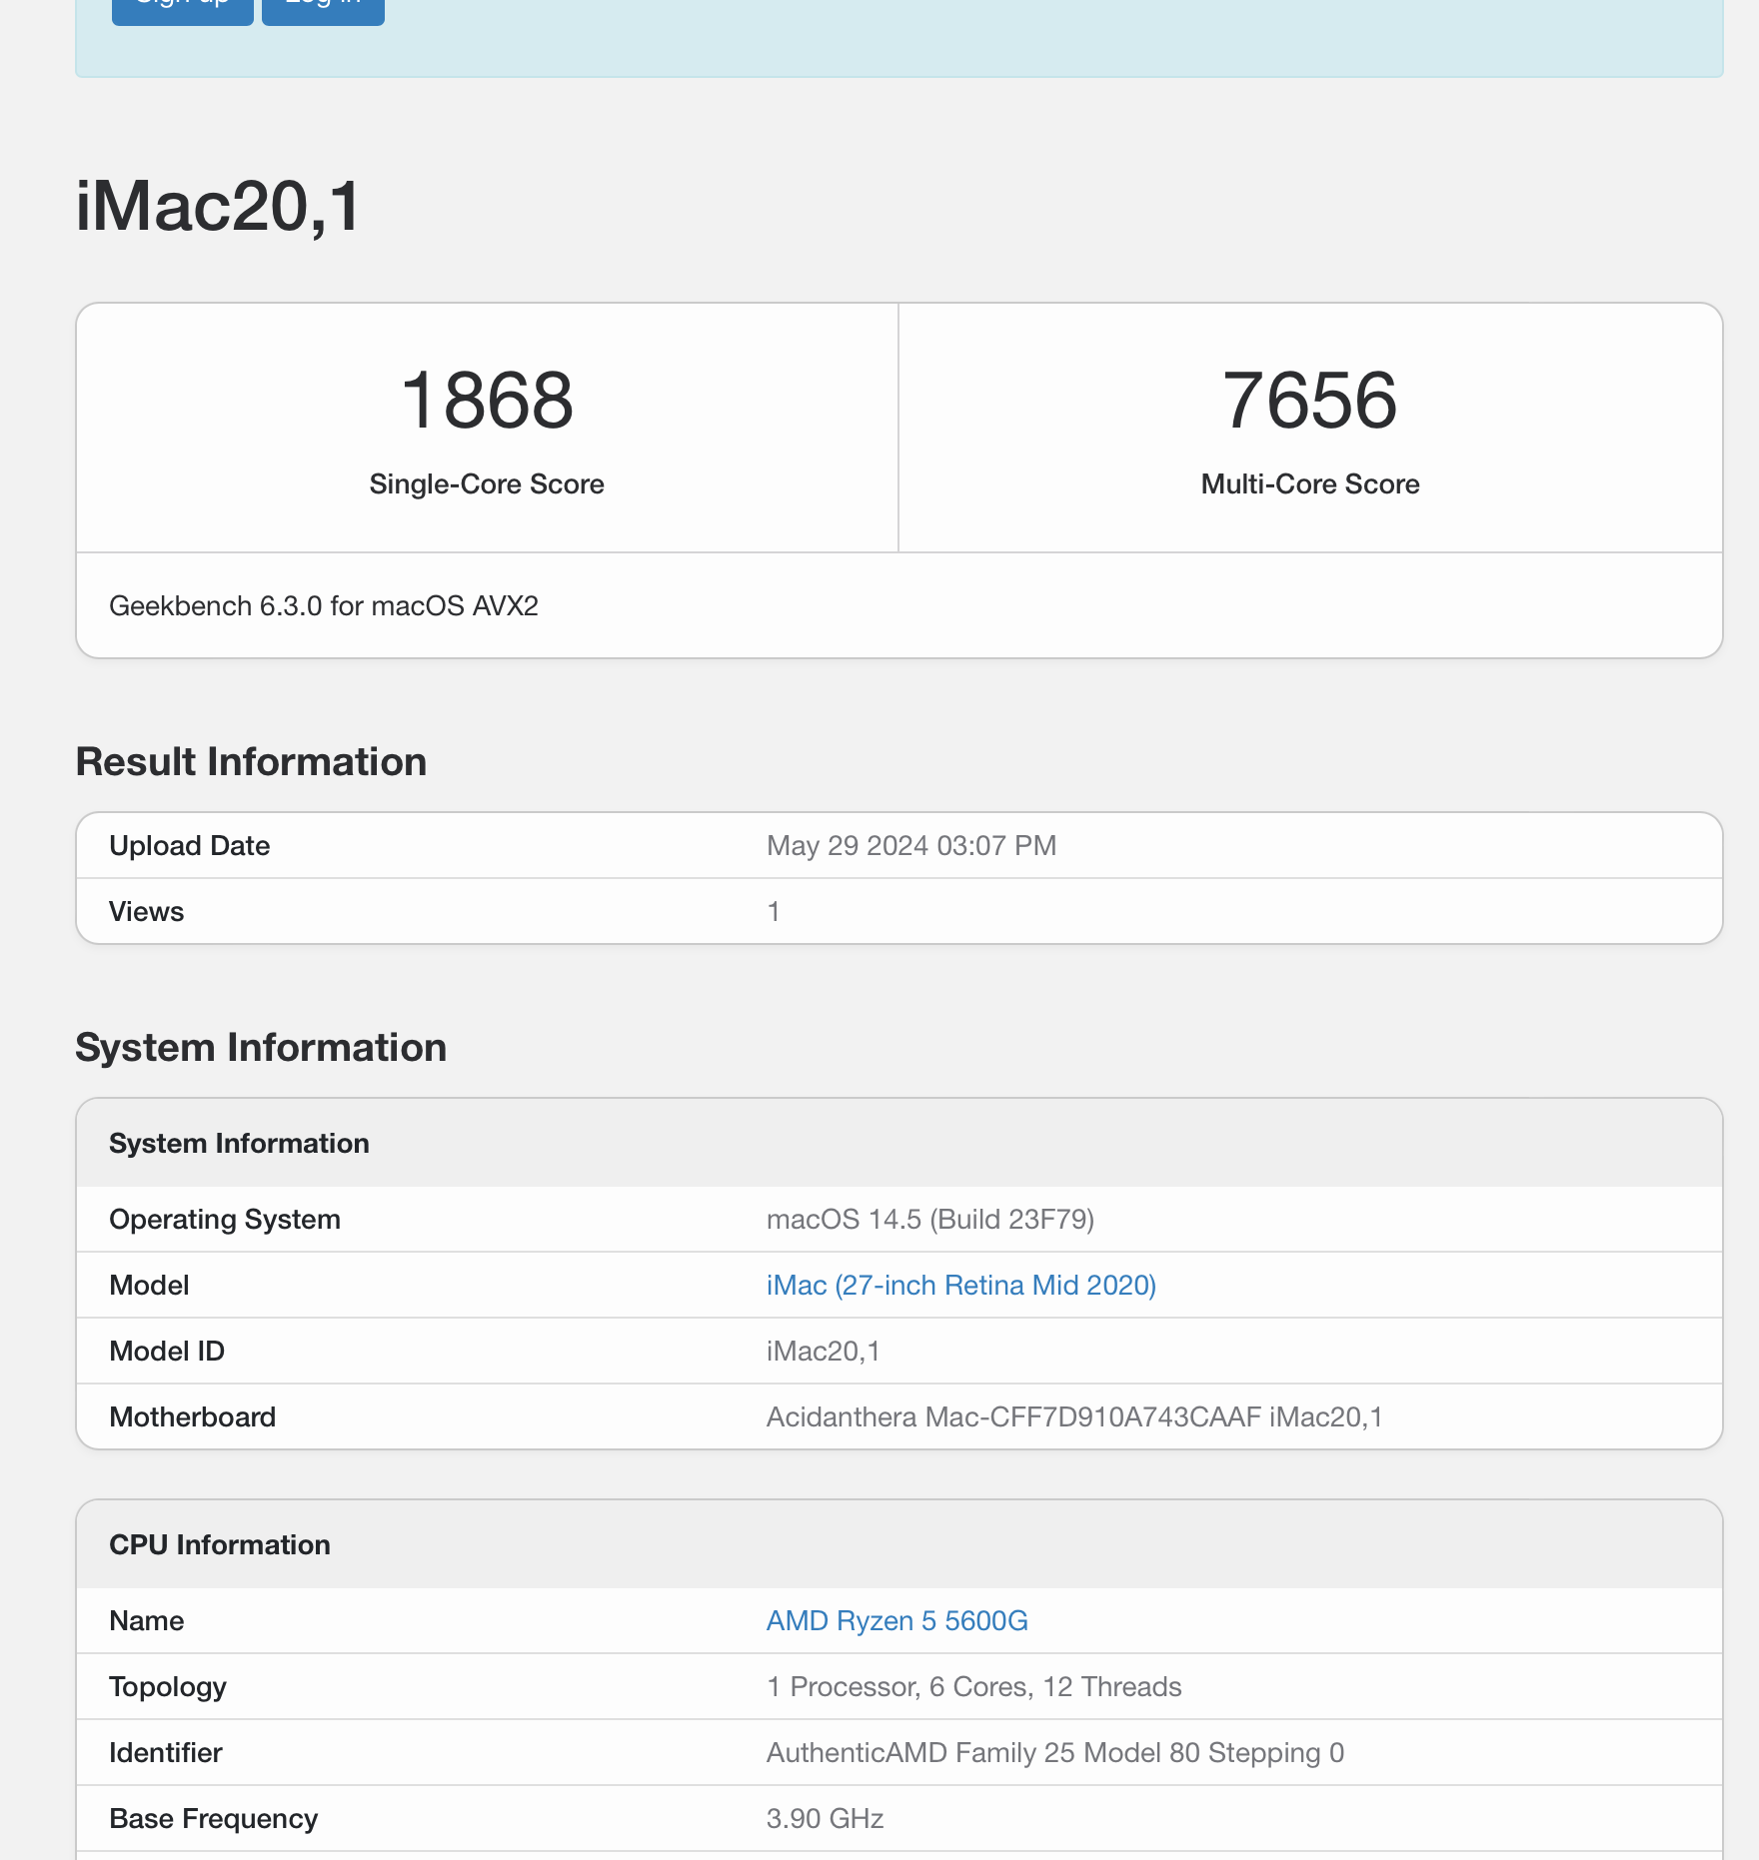This screenshot has height=1860, width=1759.
Task: Select the macOS 14.5 (Build 23F79) value
Action: click(930, 1220)
